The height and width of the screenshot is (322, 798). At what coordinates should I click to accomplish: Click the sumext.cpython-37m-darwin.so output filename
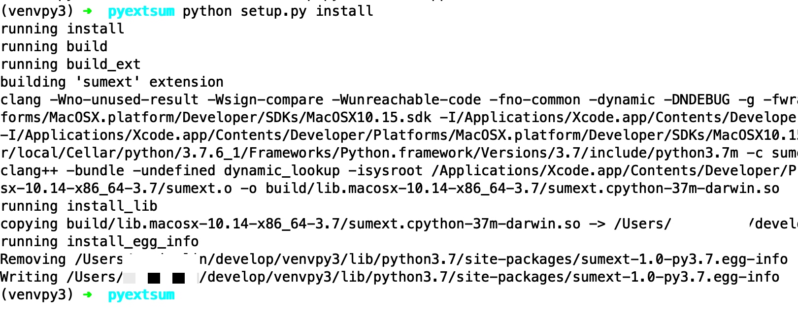[x=664, y=189]
